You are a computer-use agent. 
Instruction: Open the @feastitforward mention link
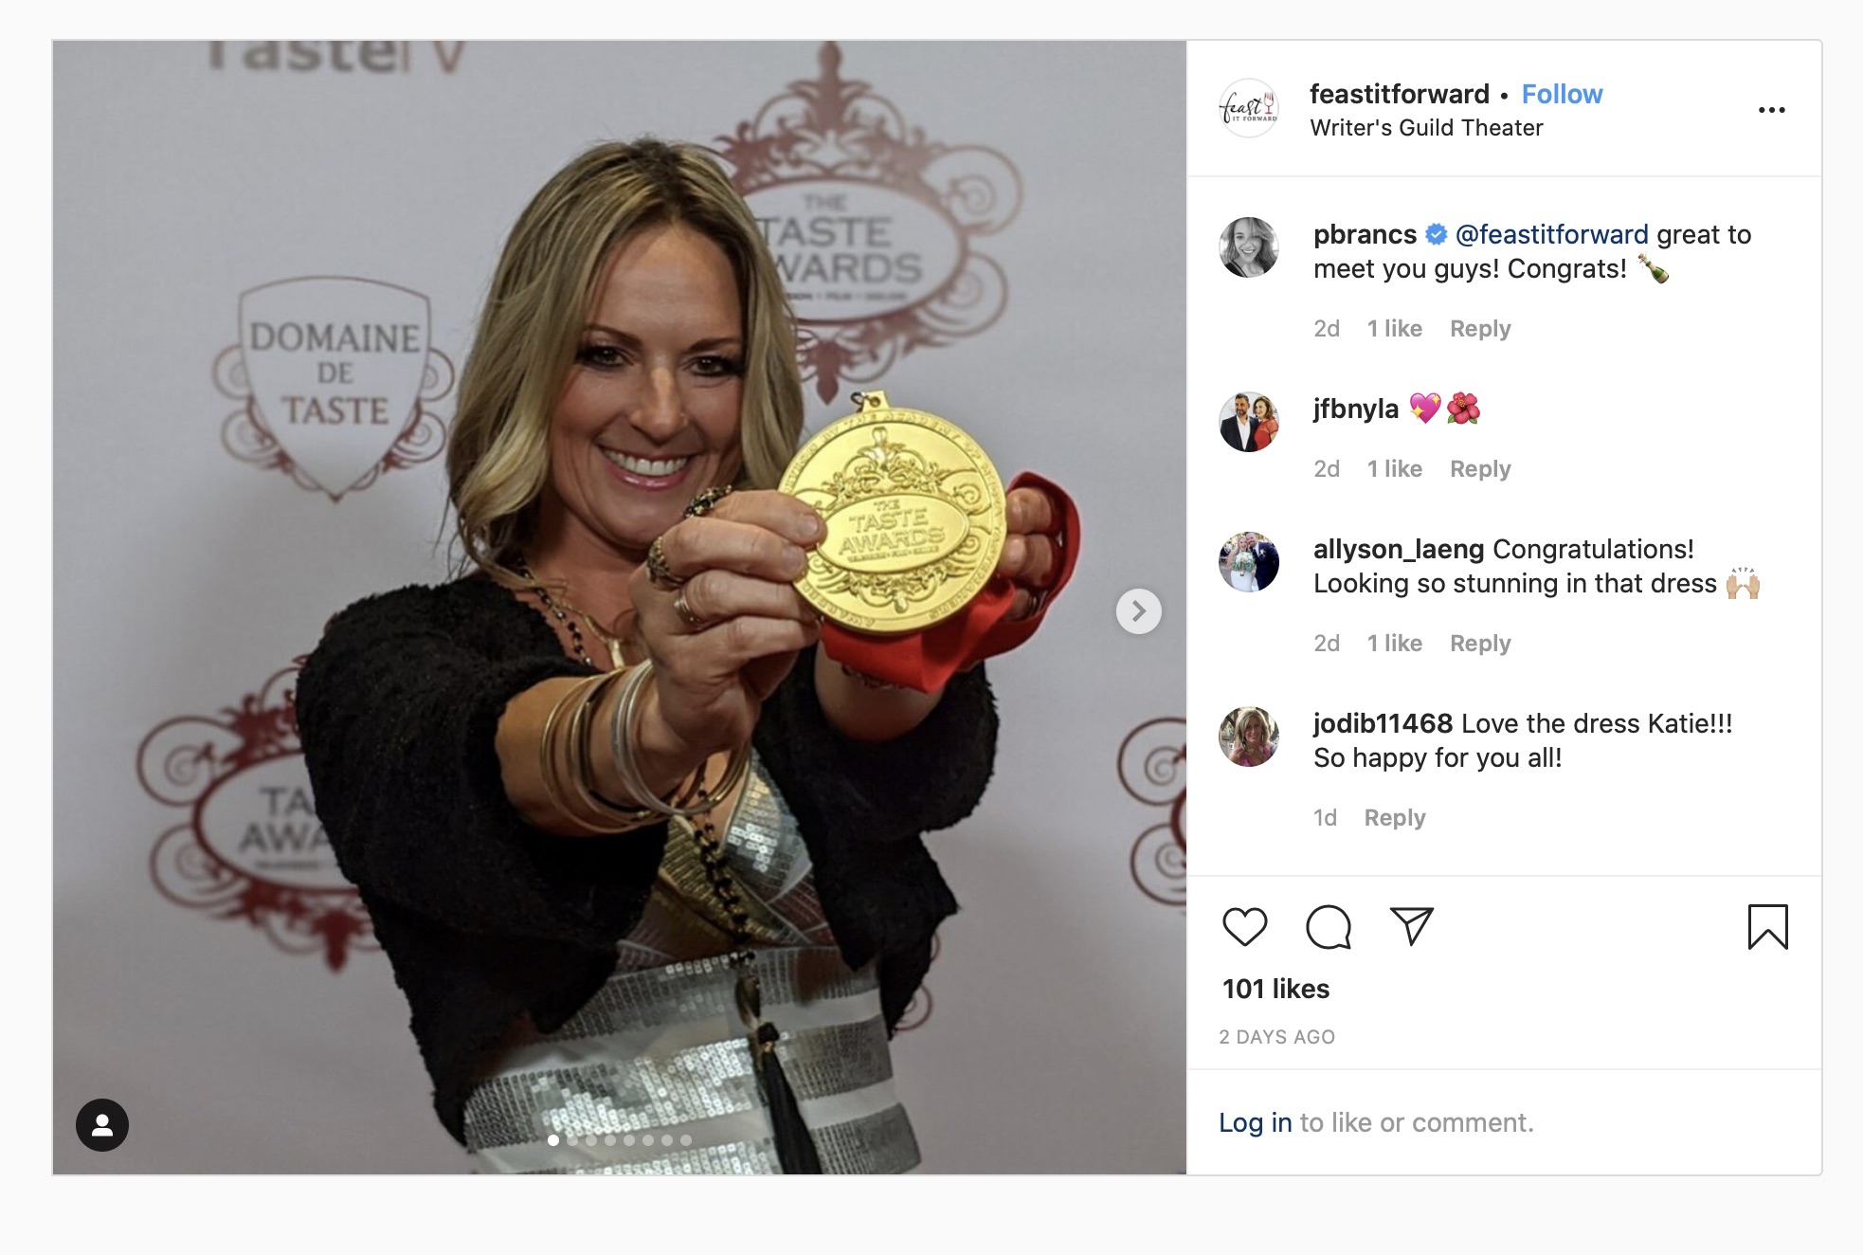point(1551,234)
